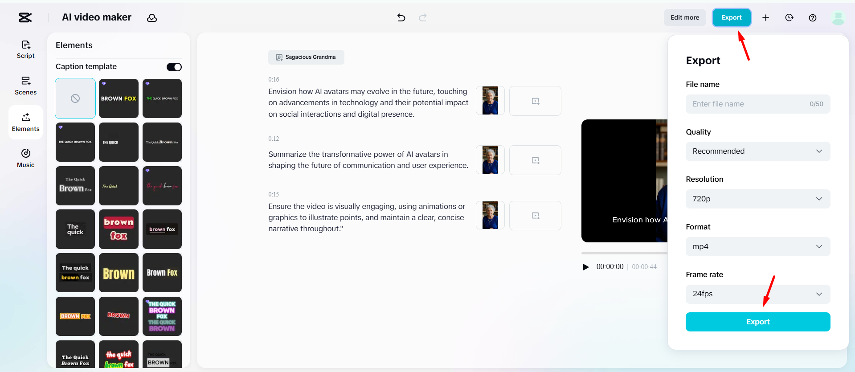
Task: Open the Format dropdown set to mp4
Action: pos(758,246)
